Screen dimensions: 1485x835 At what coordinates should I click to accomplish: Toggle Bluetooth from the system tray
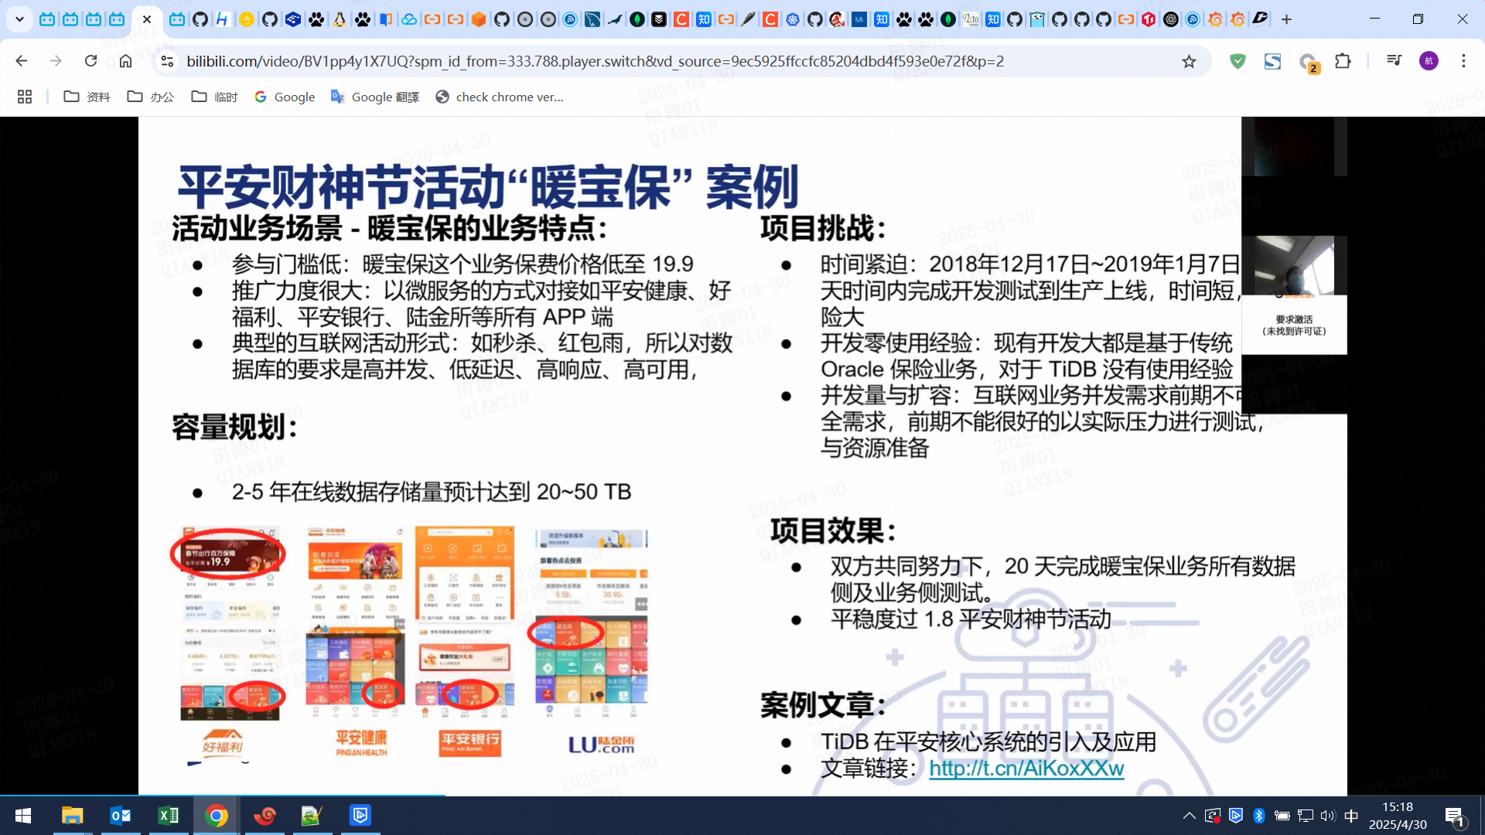coord(1258,816)
